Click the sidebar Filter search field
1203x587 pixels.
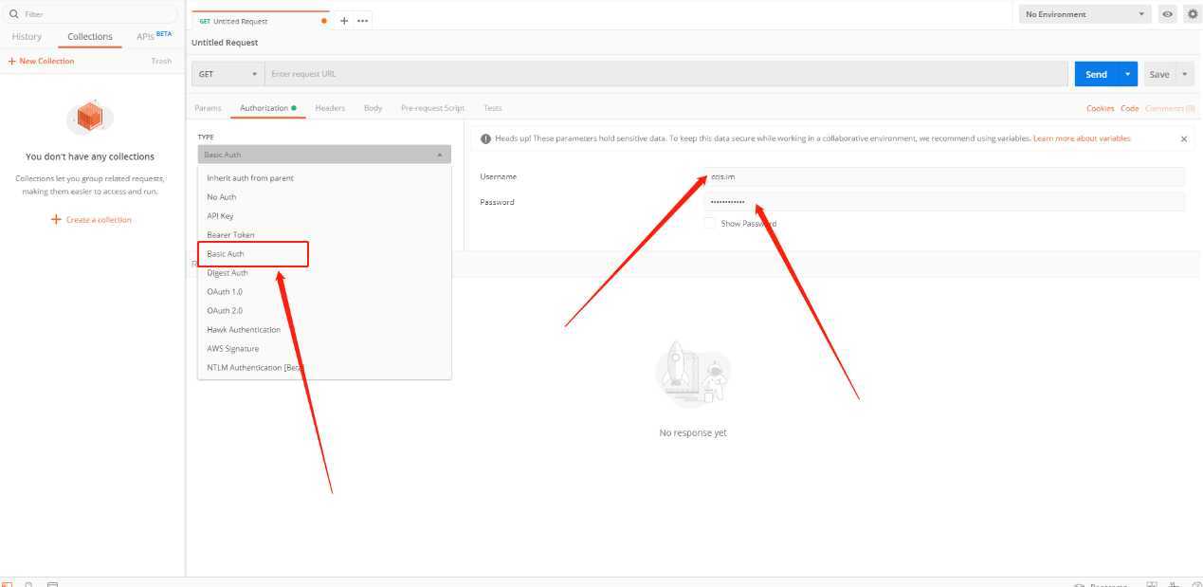point(91,14)
